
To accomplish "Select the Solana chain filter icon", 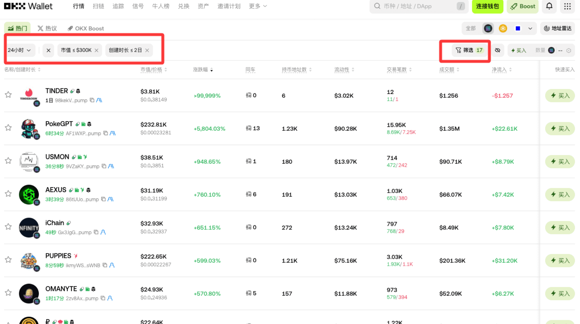I will coord(488,28).
